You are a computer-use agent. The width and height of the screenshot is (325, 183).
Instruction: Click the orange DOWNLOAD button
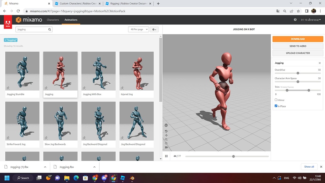coord(298,39)
